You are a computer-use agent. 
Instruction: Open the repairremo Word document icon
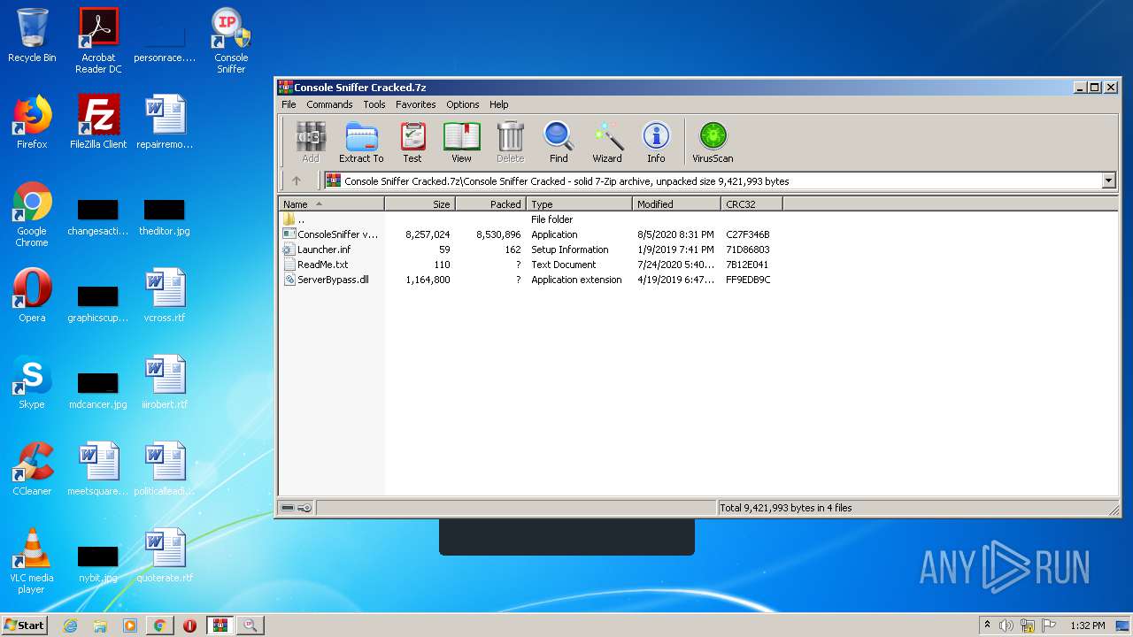165,122
